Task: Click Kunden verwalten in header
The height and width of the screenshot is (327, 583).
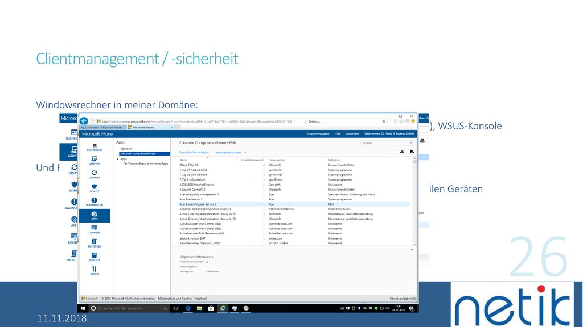Action: (x=318, y=134)
